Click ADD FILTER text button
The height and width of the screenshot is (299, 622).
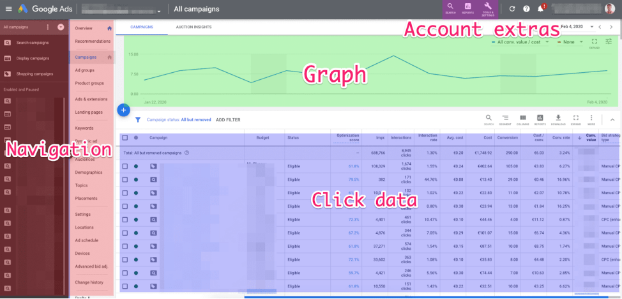point(228,119)
